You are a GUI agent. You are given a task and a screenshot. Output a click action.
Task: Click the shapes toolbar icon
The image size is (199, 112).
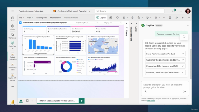click(139, 18)
